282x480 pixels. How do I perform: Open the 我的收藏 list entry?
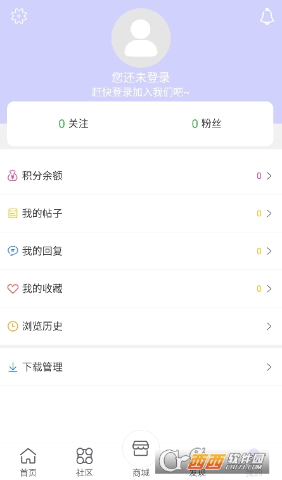(141, 289)
